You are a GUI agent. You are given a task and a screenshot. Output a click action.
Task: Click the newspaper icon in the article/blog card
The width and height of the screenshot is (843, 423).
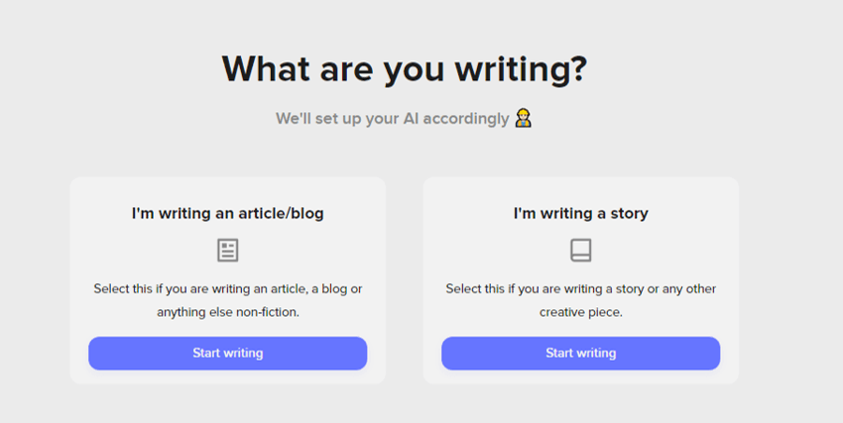pos(228,250)
